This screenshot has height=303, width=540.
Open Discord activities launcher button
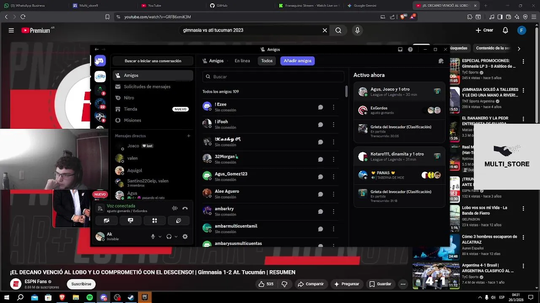pyautogui.click(x=154, y=221)
